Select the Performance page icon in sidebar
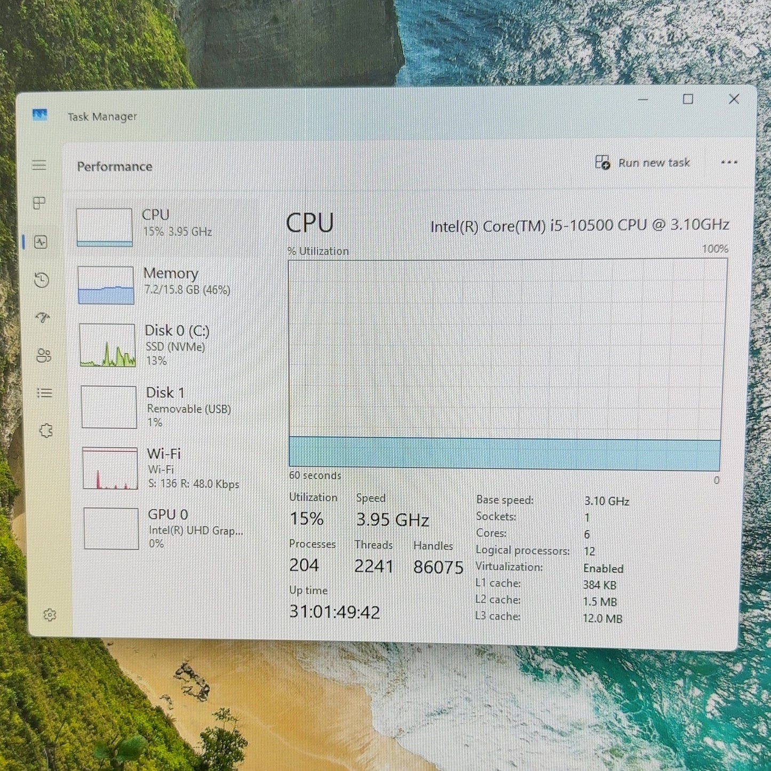The image size is (771, 771). [x=41, y=242]
